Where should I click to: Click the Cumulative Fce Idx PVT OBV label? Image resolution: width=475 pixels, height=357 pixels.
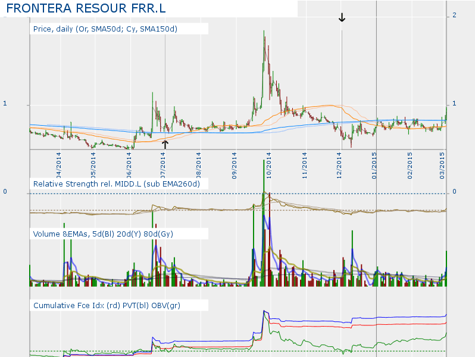[107, 305]
